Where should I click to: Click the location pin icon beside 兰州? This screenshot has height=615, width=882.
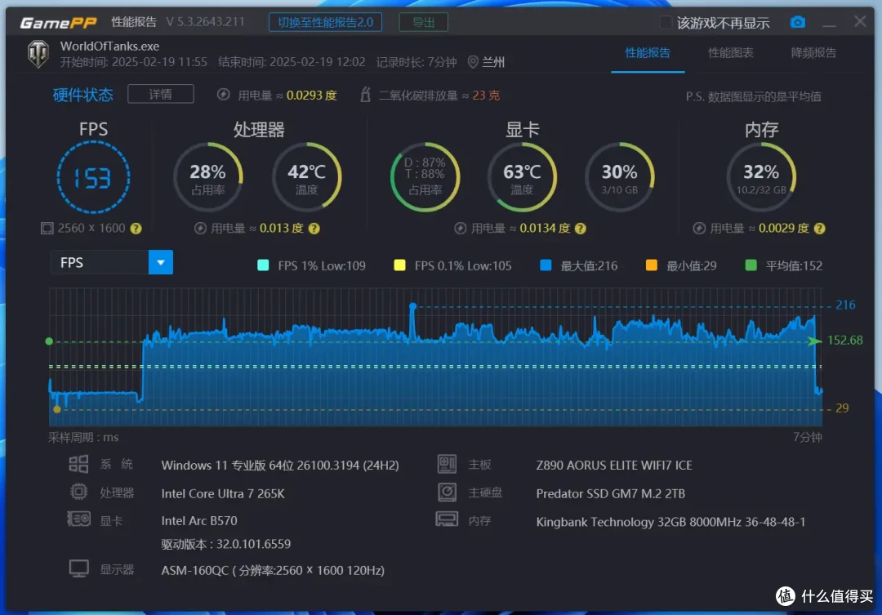473,62
